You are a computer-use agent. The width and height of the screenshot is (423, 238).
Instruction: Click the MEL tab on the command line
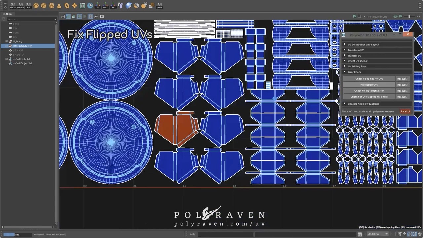193,234
